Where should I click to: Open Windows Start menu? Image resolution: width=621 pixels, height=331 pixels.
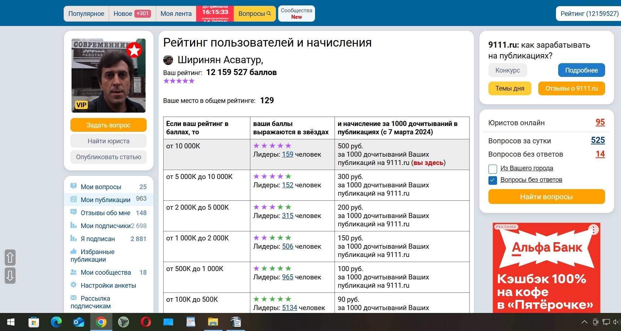(11, 322)
